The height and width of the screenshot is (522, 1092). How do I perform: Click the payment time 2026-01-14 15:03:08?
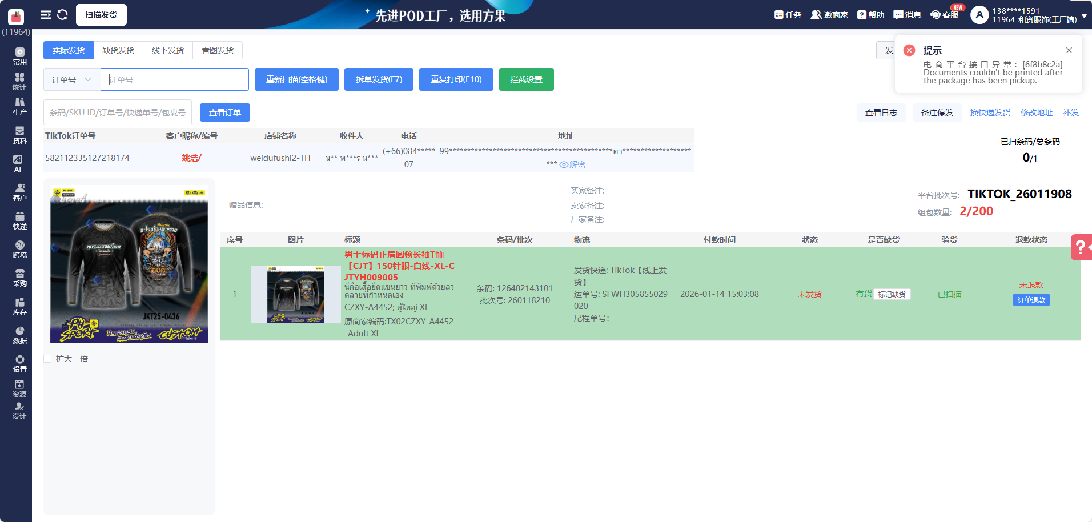(719, 294)
